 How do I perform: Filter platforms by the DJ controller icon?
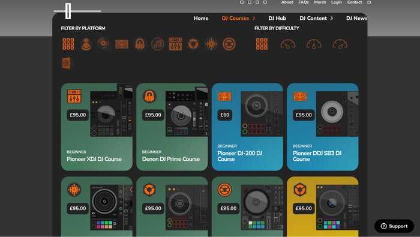[x=122, y=44]
